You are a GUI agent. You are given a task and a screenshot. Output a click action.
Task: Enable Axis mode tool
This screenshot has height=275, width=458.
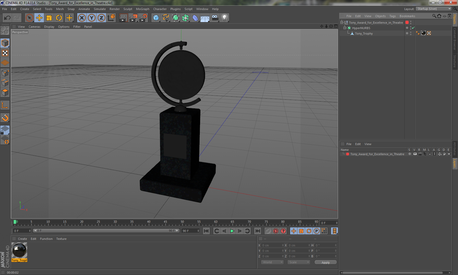[5, 105]
